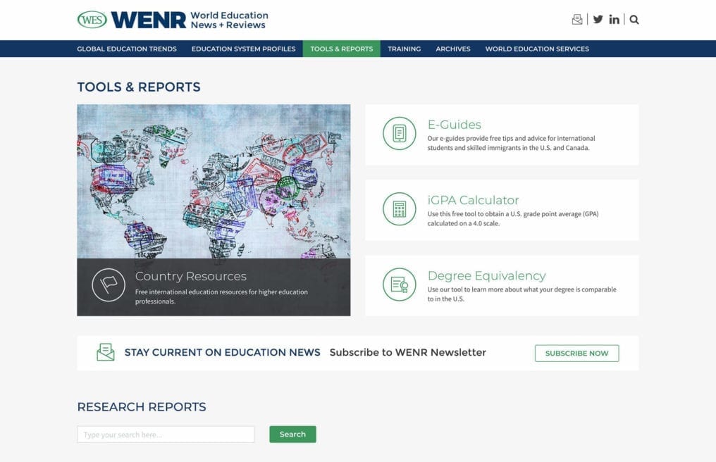
Task: Click 'Subscribe to WENR Newsletter' text
Action: [x=408, y=352]
